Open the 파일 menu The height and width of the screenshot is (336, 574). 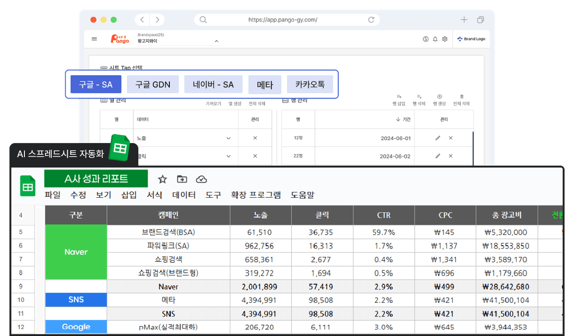53,195
